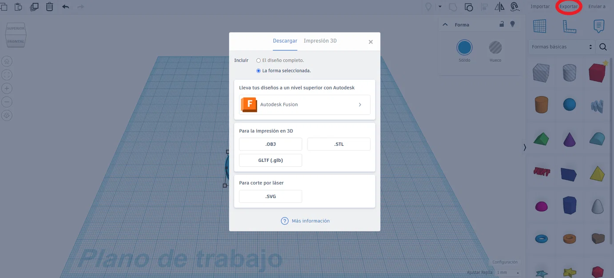Click the SUPERIOR face of the view cube
This screenshot has width=614, height=278.
tap(16, 29)
